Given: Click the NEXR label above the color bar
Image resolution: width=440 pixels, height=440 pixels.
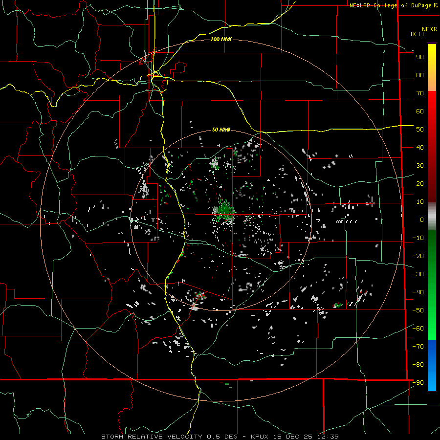Looking at the screenshot, I should click(430, 29).
